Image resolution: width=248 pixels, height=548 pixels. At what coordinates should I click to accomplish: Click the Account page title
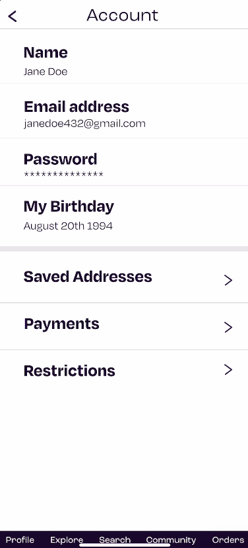(x=122, y=15)
